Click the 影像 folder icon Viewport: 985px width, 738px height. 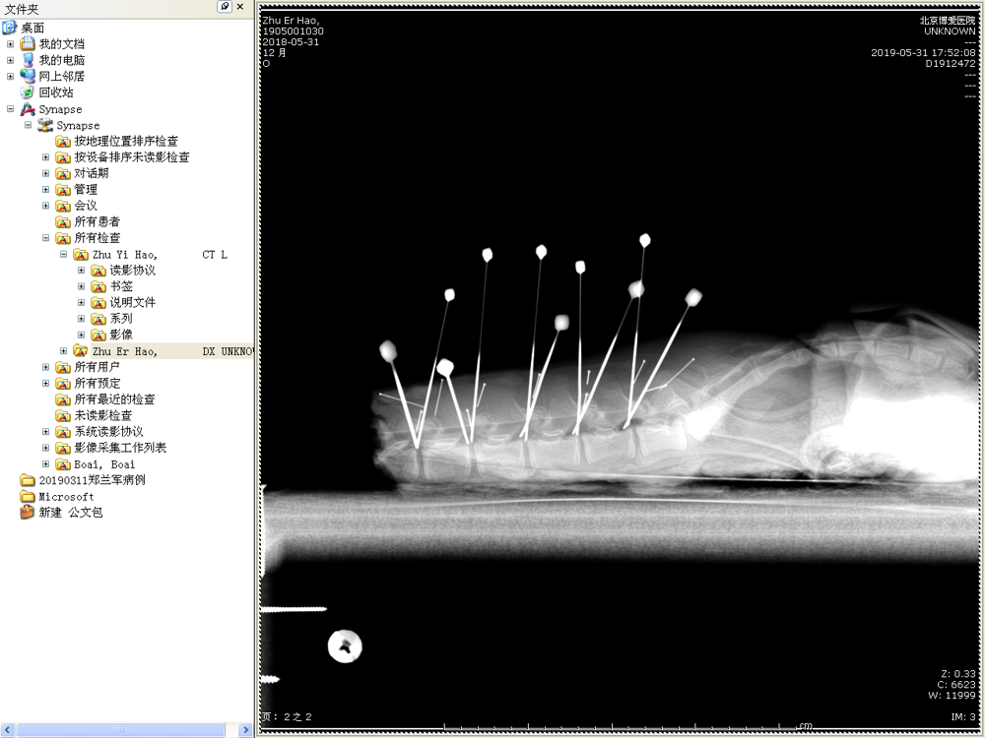(x=98, y=335)
